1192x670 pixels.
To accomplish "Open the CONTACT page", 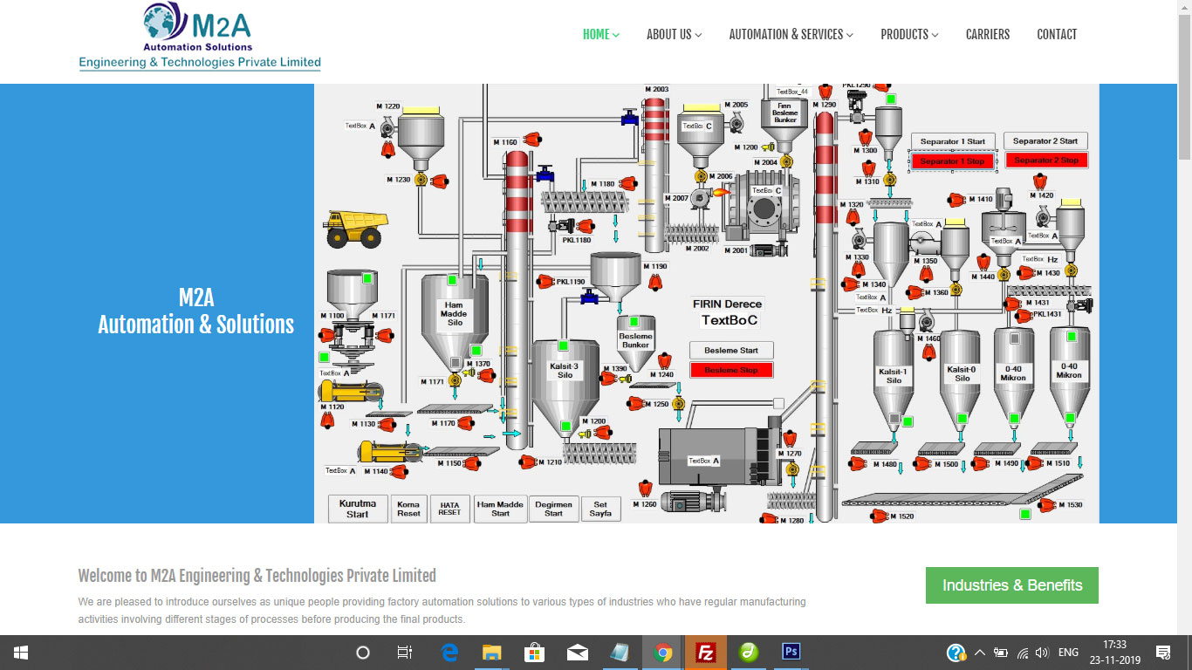I will click(1056, 35).
